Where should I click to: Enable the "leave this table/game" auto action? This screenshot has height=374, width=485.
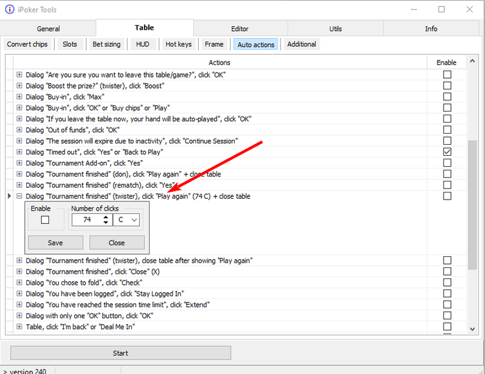(447, 75)
